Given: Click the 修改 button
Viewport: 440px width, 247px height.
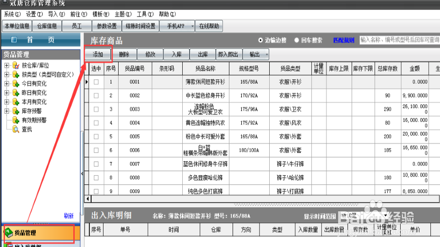Looking at the screenshot, I should click(x=150, y=54).
